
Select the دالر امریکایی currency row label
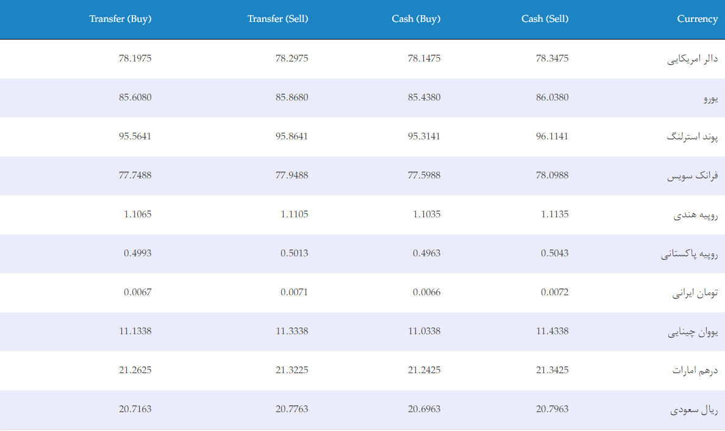tap(692, 58)
